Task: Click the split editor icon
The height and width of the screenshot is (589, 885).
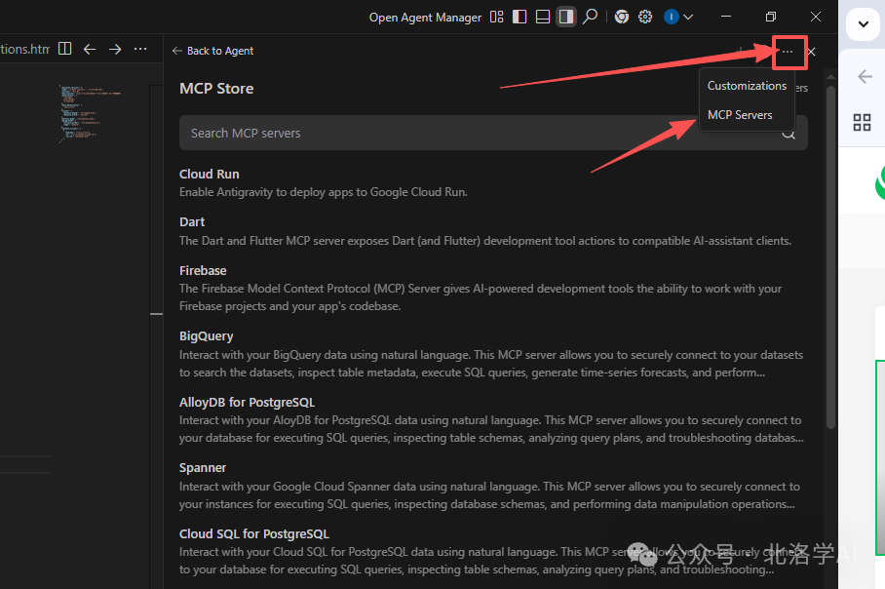Action: (65, 49)
